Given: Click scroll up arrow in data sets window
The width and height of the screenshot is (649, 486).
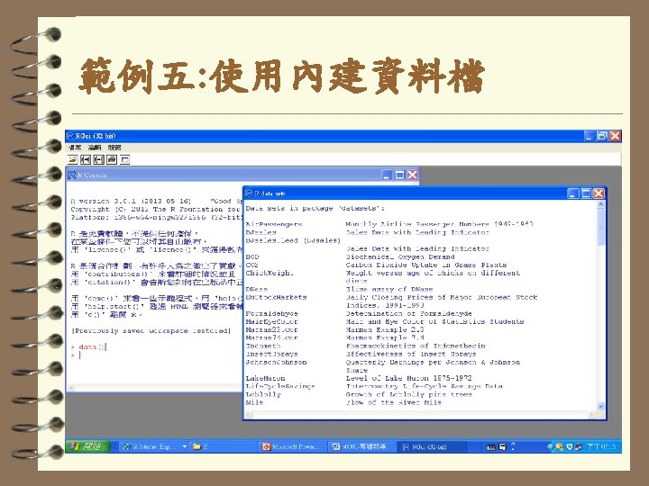Looking at the screenshot, I should (600, 205).
